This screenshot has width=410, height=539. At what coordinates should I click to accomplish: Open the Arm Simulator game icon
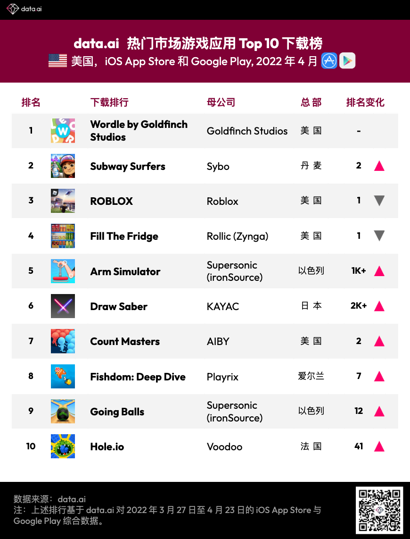click(x=63, y=271)
